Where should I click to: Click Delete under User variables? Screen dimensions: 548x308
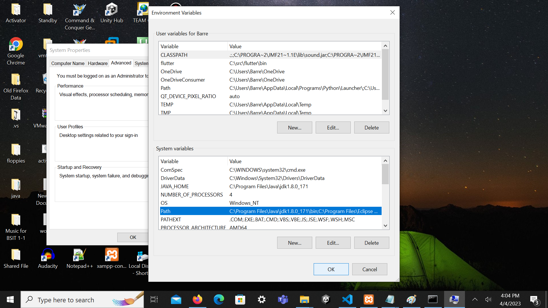372,127
